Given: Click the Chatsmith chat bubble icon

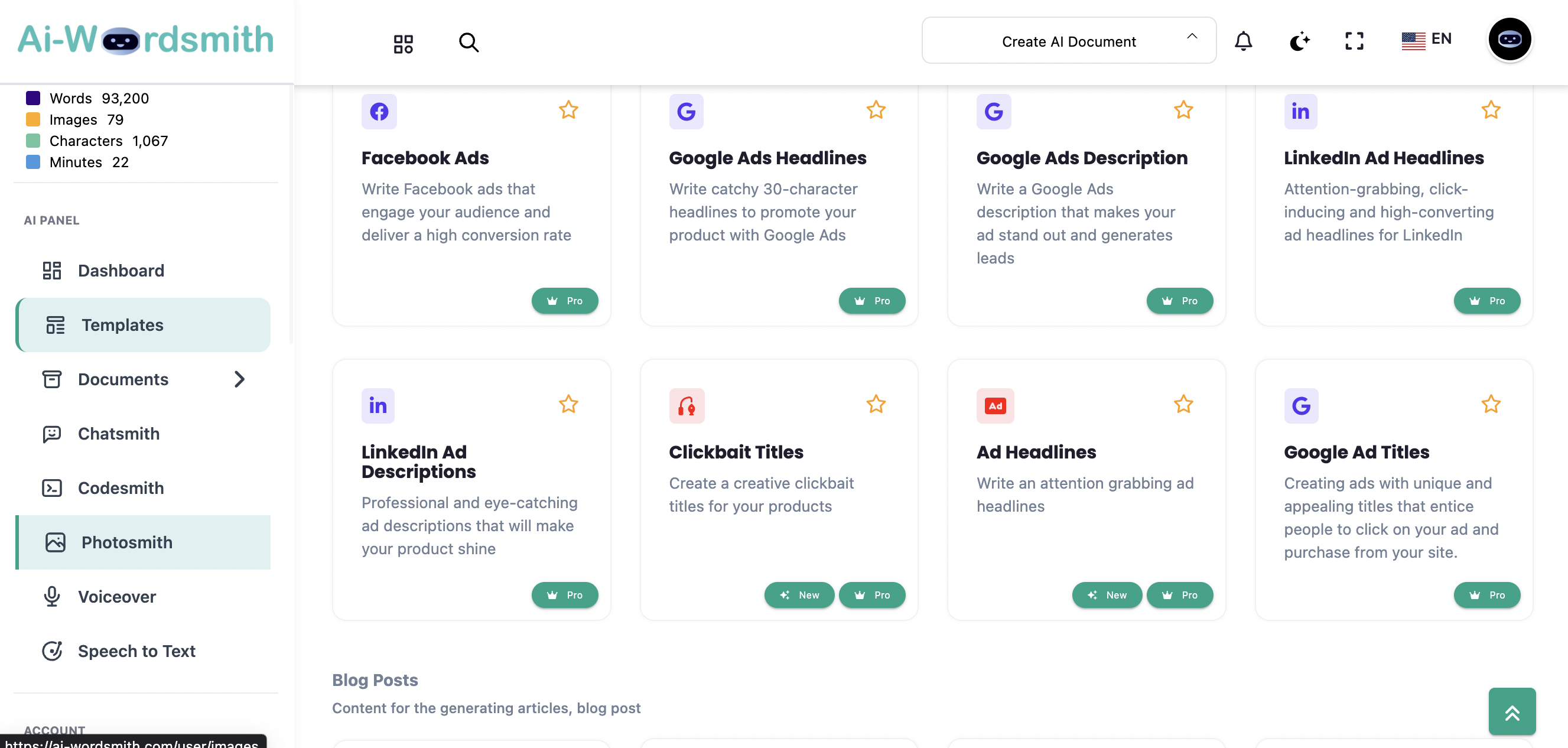Looking at the screenshot, I should (x=52, y=433).
